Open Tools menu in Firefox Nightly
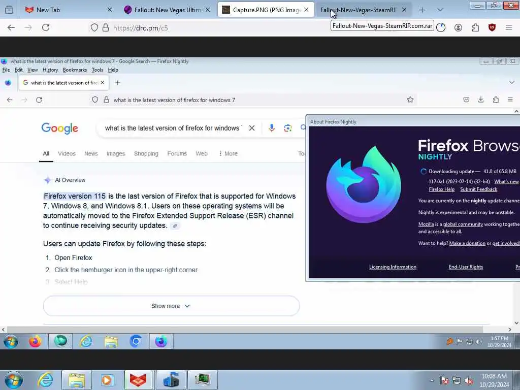520x390 pixels. 97,70
